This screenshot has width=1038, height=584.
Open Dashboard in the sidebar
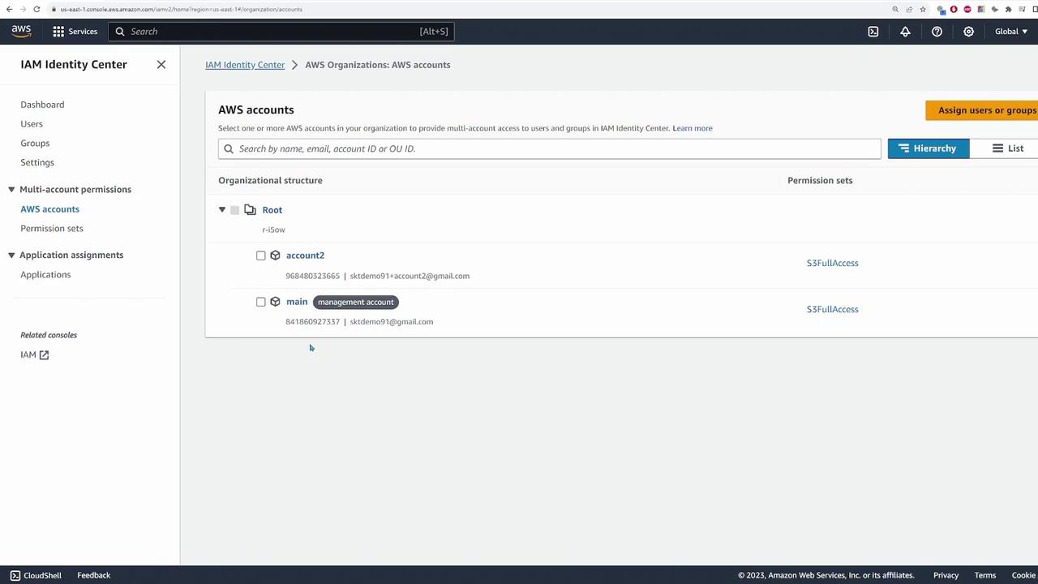point(42,105)
